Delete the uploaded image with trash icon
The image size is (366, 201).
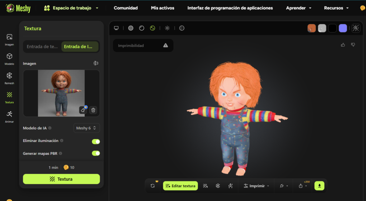point(93,110)
